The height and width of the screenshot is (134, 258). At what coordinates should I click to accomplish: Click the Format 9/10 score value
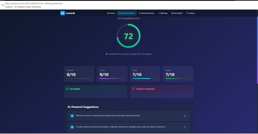point(104,75)
